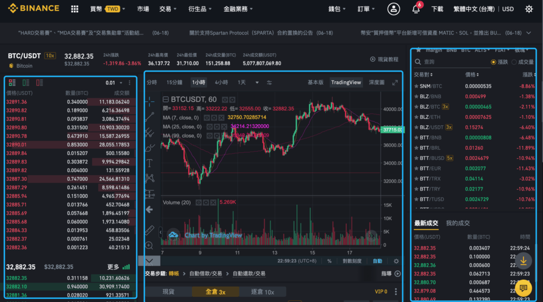Select the crosshair cursor tool
Screen dimensions: 543x302
coord(150,101)
